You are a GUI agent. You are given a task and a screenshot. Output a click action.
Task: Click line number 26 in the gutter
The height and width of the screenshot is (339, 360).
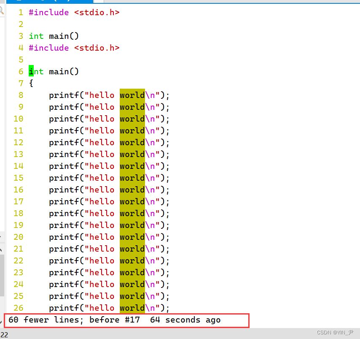(18, 308)
